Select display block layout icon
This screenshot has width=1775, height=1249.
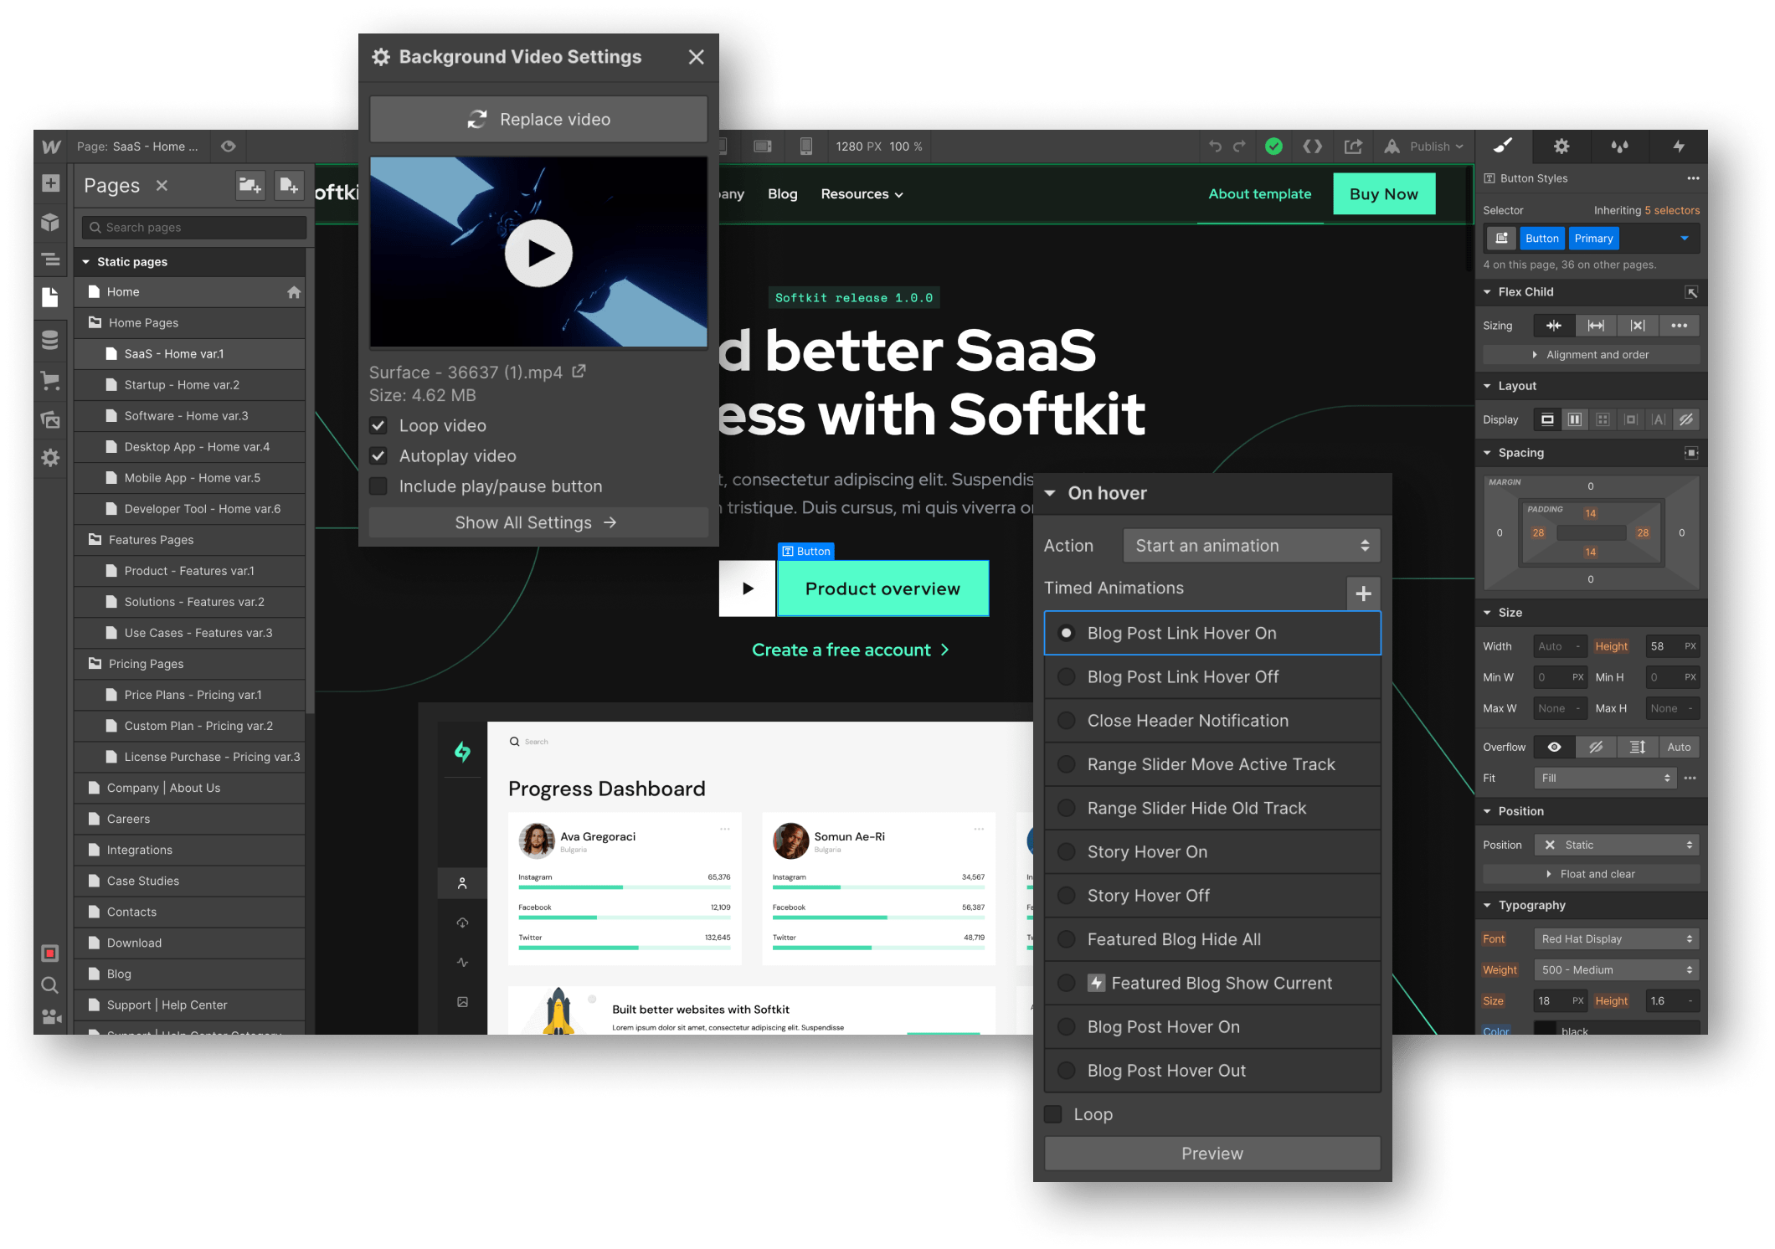1547,419
